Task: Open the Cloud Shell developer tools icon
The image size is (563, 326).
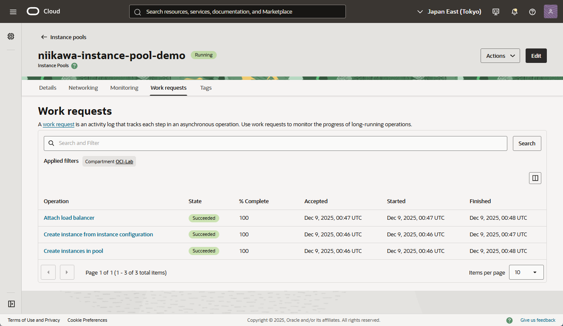Action: pyautogui.click(x=496, y=11)
